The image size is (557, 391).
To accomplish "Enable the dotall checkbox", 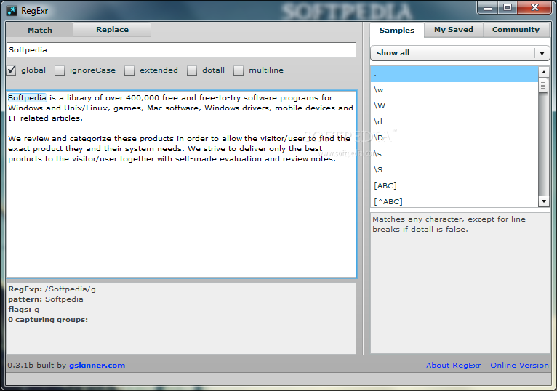I will click(192, 70).
